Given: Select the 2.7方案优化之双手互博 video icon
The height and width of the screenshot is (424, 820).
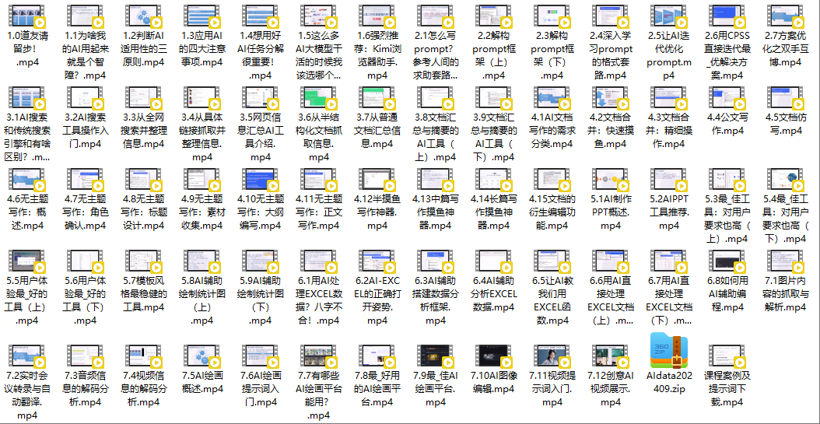Looking at the screenshot, I should click(786, 17).
